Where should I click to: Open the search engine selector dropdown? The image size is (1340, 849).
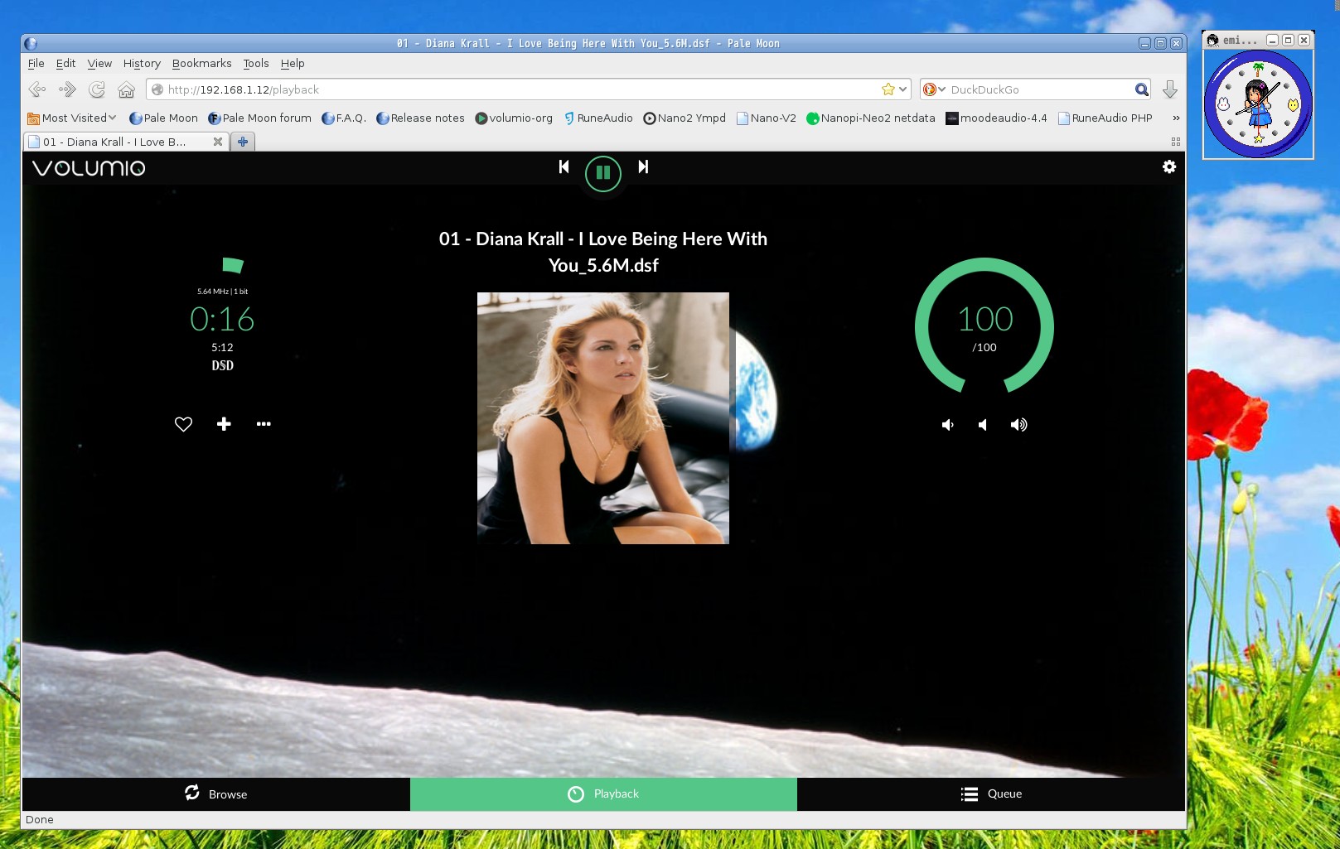[934, 89]
